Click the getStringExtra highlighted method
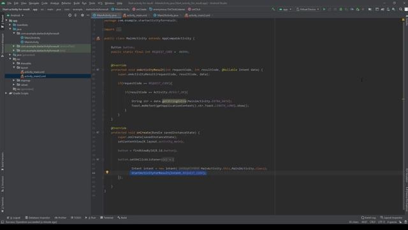Image resolution: width=408 pixels, height=230 pixels. 174,101
